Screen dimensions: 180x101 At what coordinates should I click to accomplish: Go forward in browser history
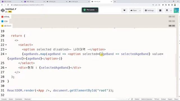click(x=5, y=5)
